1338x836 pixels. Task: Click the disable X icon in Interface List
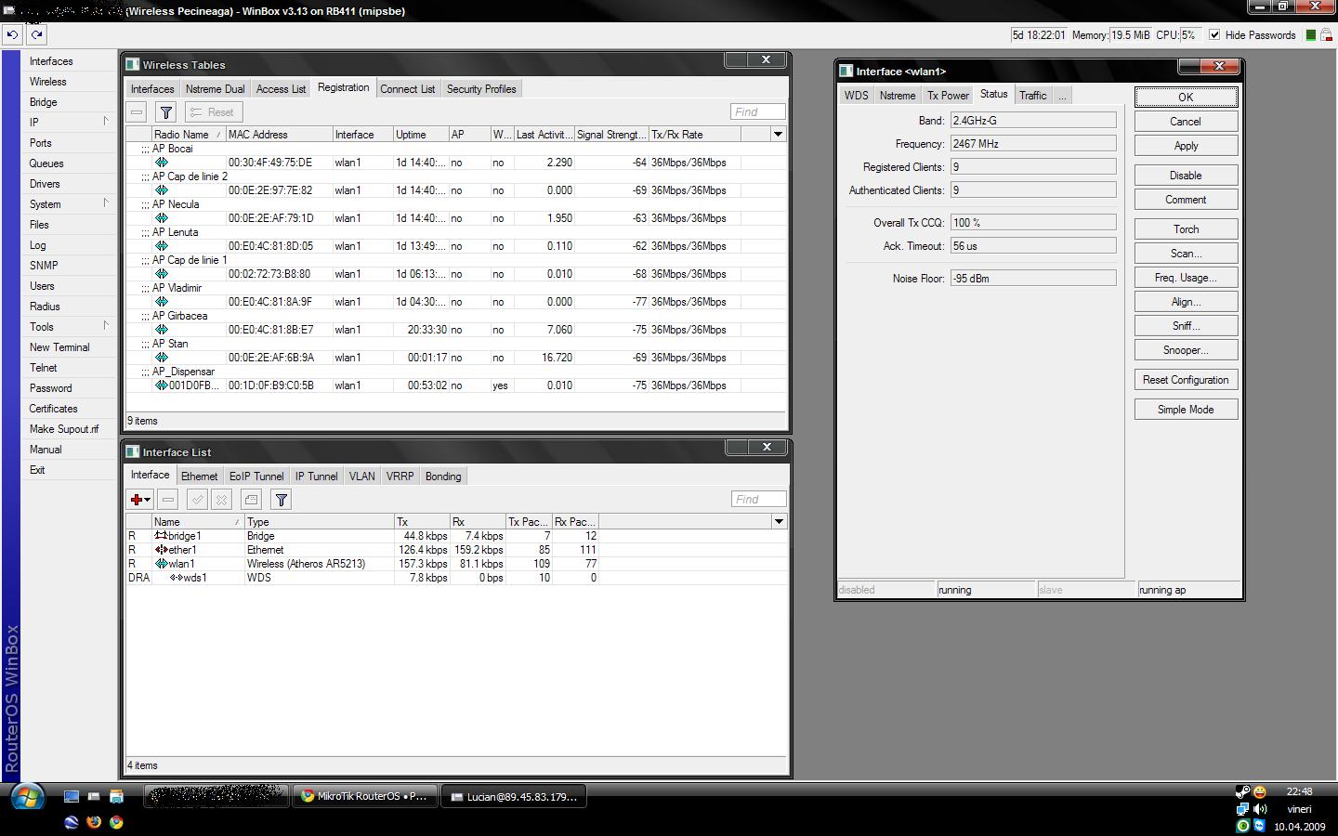[221, 500]
